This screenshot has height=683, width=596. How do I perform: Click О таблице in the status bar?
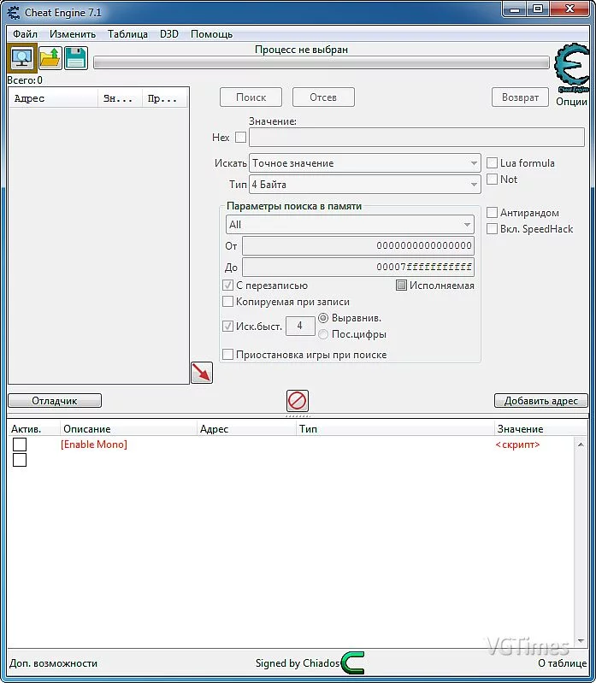(x=562, y=663)
